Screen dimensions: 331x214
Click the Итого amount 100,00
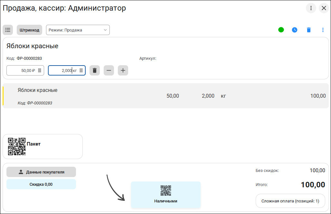point(313,185)
